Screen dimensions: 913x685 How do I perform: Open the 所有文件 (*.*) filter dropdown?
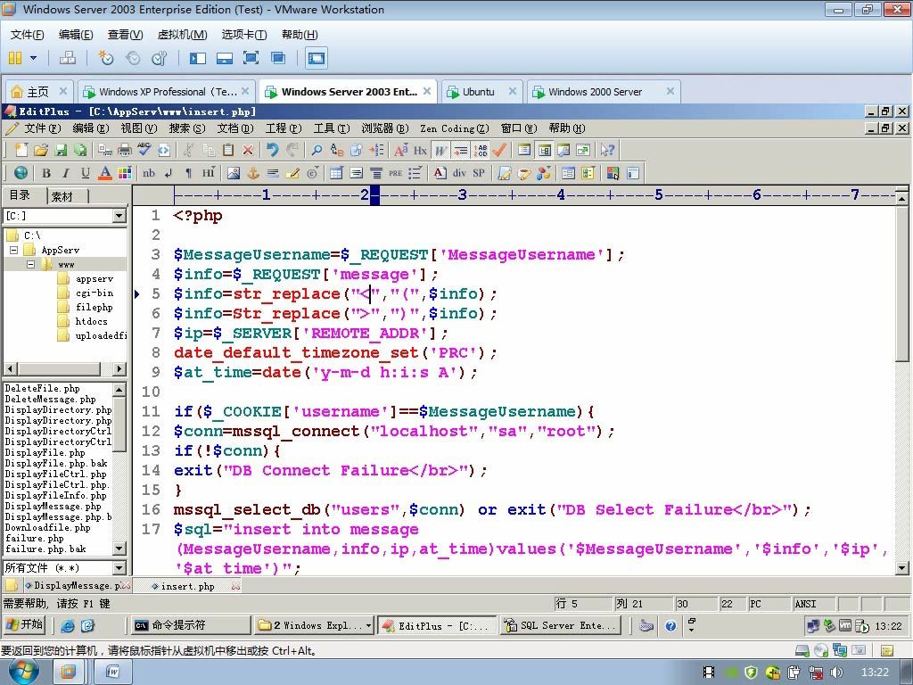(119, 567)
